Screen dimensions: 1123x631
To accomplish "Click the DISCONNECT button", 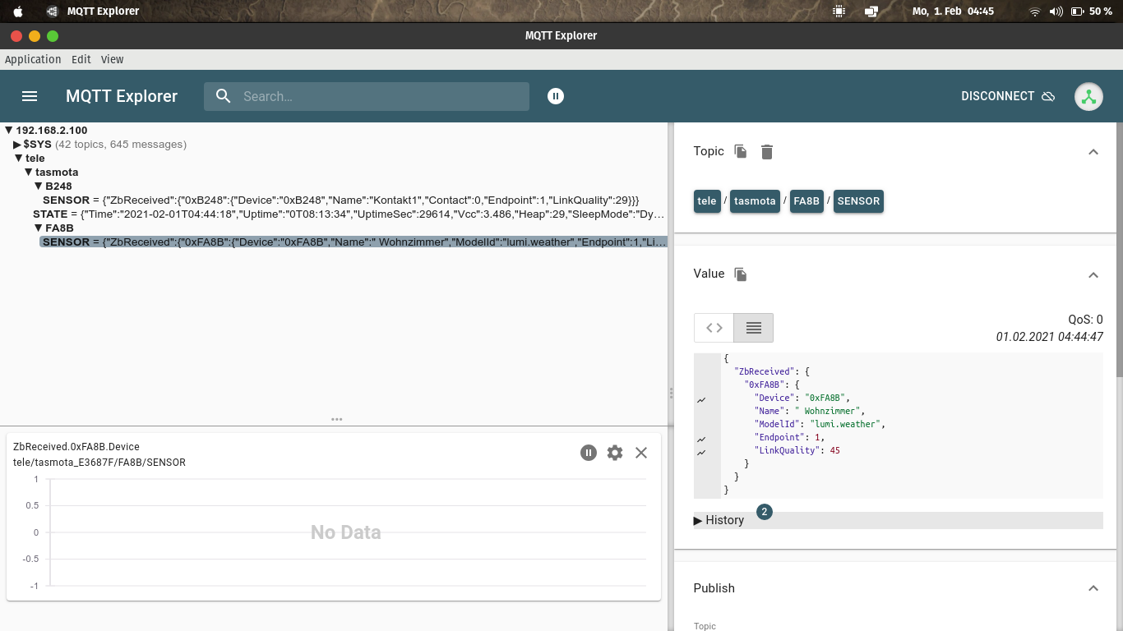I will tap(1007, 96).
